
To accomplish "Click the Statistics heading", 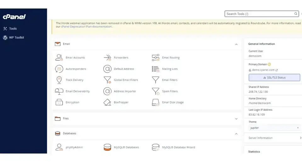I will [x=254, y=152].
